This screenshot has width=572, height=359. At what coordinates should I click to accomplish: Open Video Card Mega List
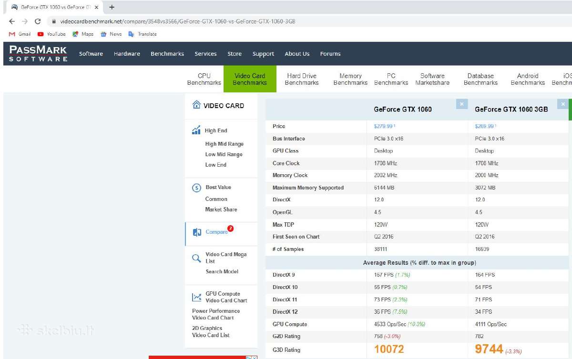click(226, 258)
